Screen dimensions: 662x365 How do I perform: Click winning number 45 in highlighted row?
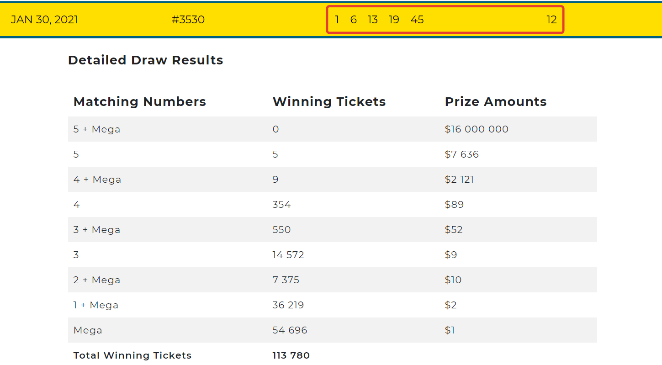click(417, 20)
